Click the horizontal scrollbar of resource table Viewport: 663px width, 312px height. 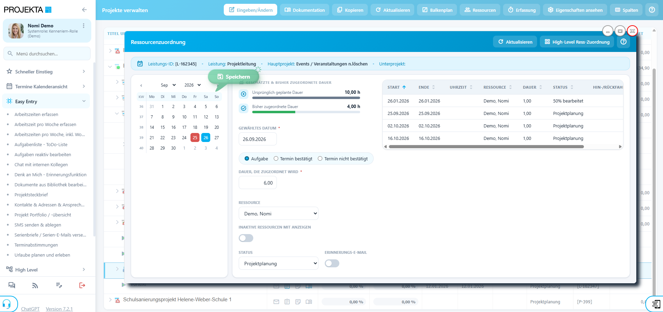tap(486, 147)
